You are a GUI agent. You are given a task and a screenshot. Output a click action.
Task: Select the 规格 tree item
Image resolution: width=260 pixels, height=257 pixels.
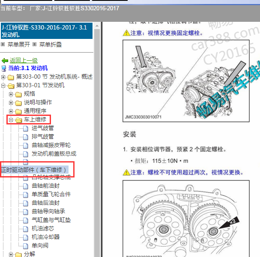[30, 94]
